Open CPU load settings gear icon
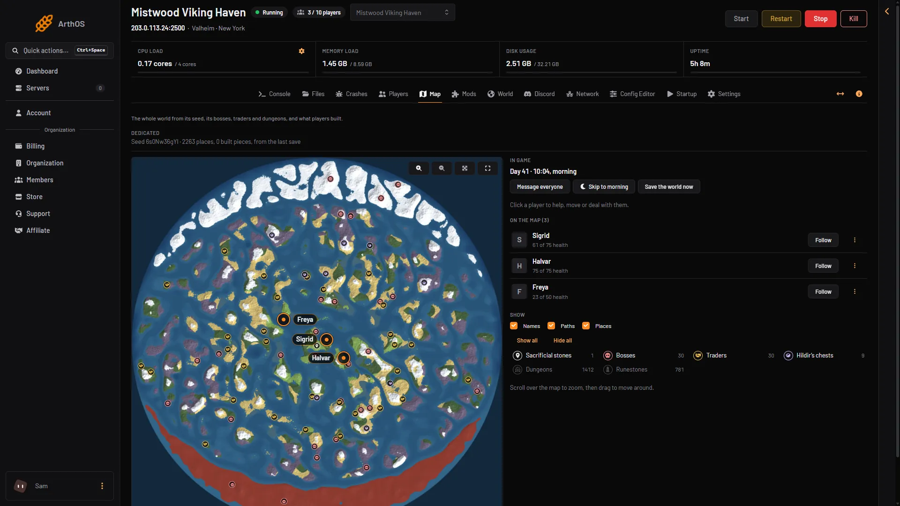 [302, 51]
